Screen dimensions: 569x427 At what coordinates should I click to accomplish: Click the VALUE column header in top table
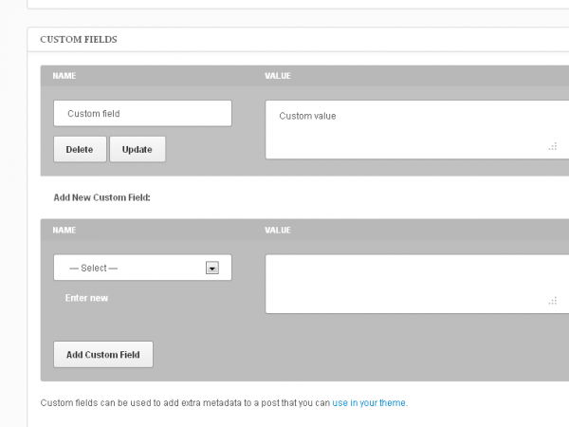(278, 76)
